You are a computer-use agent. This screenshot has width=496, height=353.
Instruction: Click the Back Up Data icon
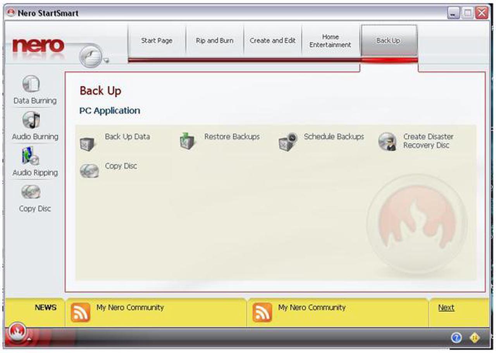point(87,144)
